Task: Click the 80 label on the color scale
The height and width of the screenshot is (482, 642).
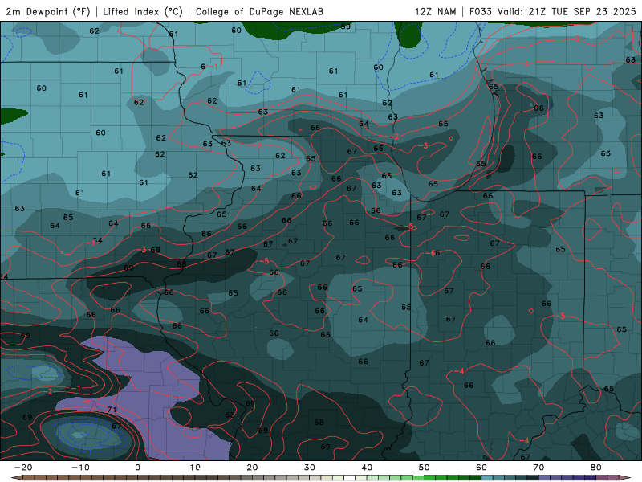Action: (596, 468)
